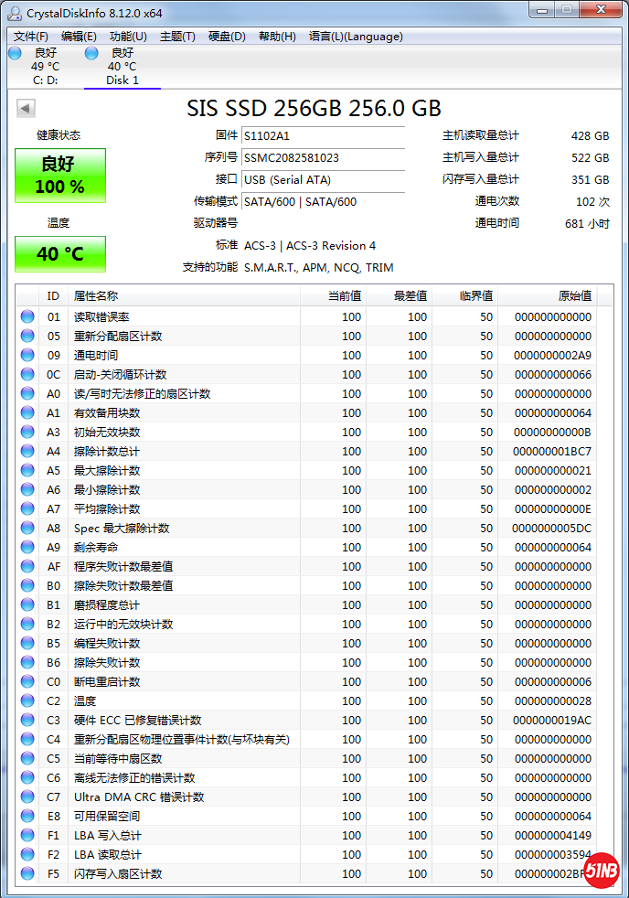Click the green 40 °C temperature button
Screen dimensions: 629x898
click(60, 254)
